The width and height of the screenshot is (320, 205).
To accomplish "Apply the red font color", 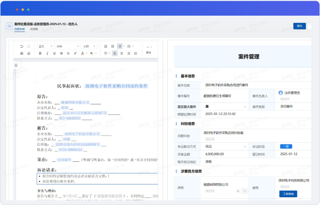I will tap(82, 53).
